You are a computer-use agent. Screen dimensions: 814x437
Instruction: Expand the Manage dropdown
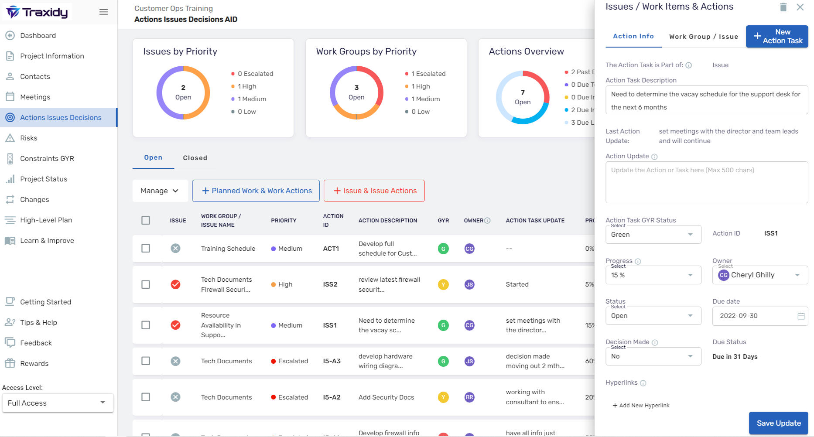(x=160, y=191)
